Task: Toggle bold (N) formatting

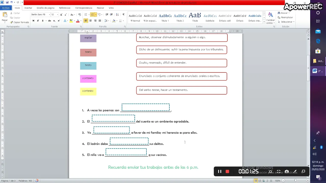Action: 33,21
